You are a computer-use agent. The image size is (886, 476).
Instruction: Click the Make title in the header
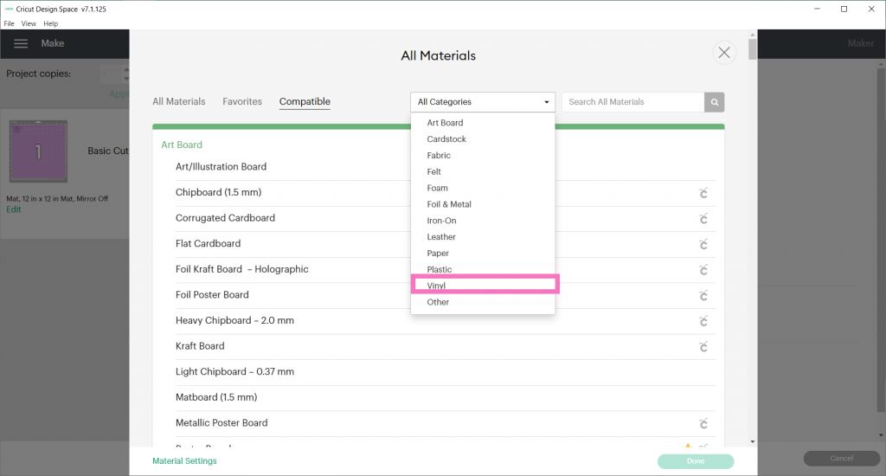coord(53,43)
